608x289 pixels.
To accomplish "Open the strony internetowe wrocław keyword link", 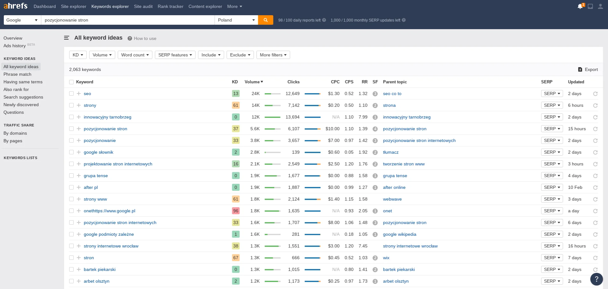I will (x=111, y=246).
